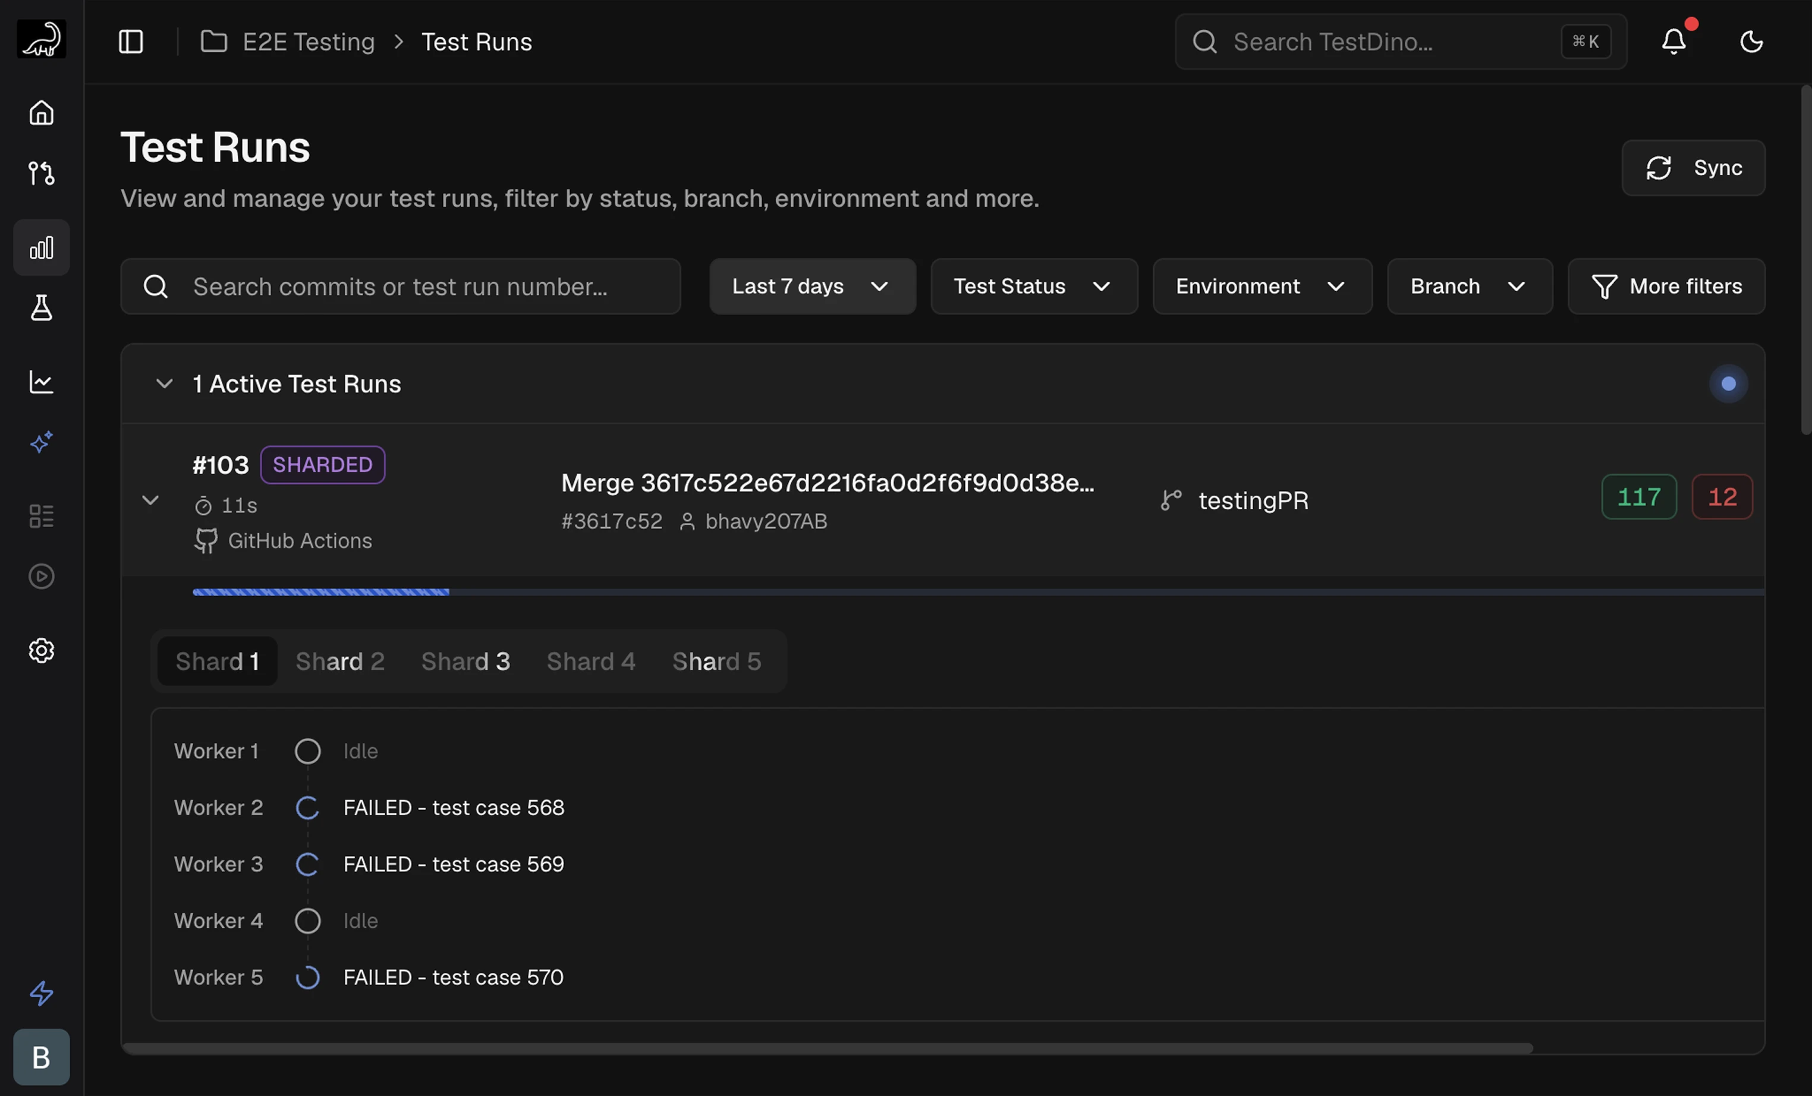This screenshot has height=1096, width=1812.
Task: Click FAILED - test case 568
Action: click(454, 808)
